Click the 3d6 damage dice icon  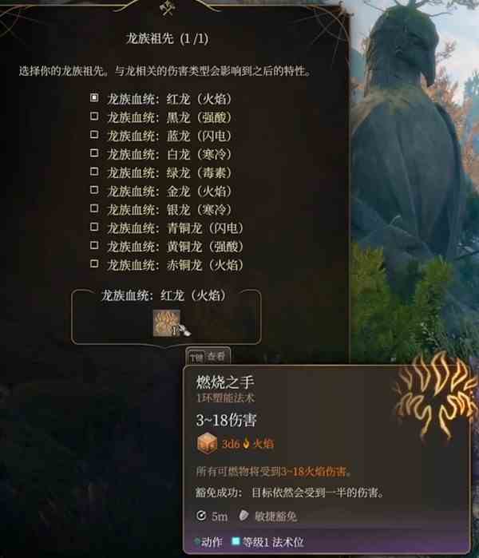pos(207,443)
